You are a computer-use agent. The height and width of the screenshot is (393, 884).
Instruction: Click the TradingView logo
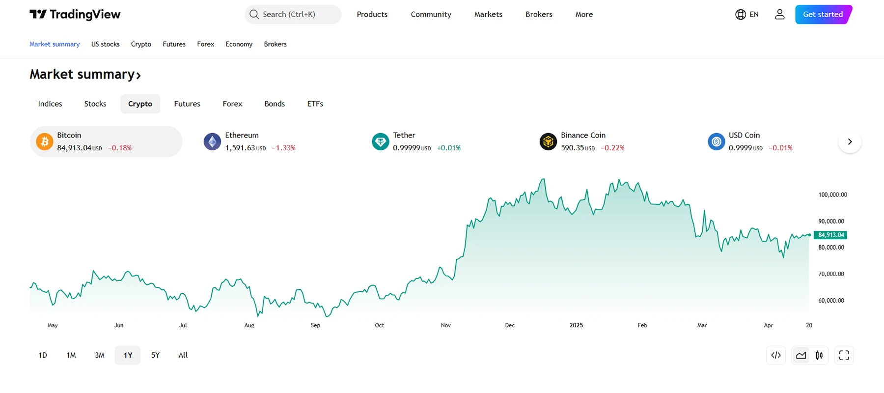pyautogui.click(x=75, y=14)
